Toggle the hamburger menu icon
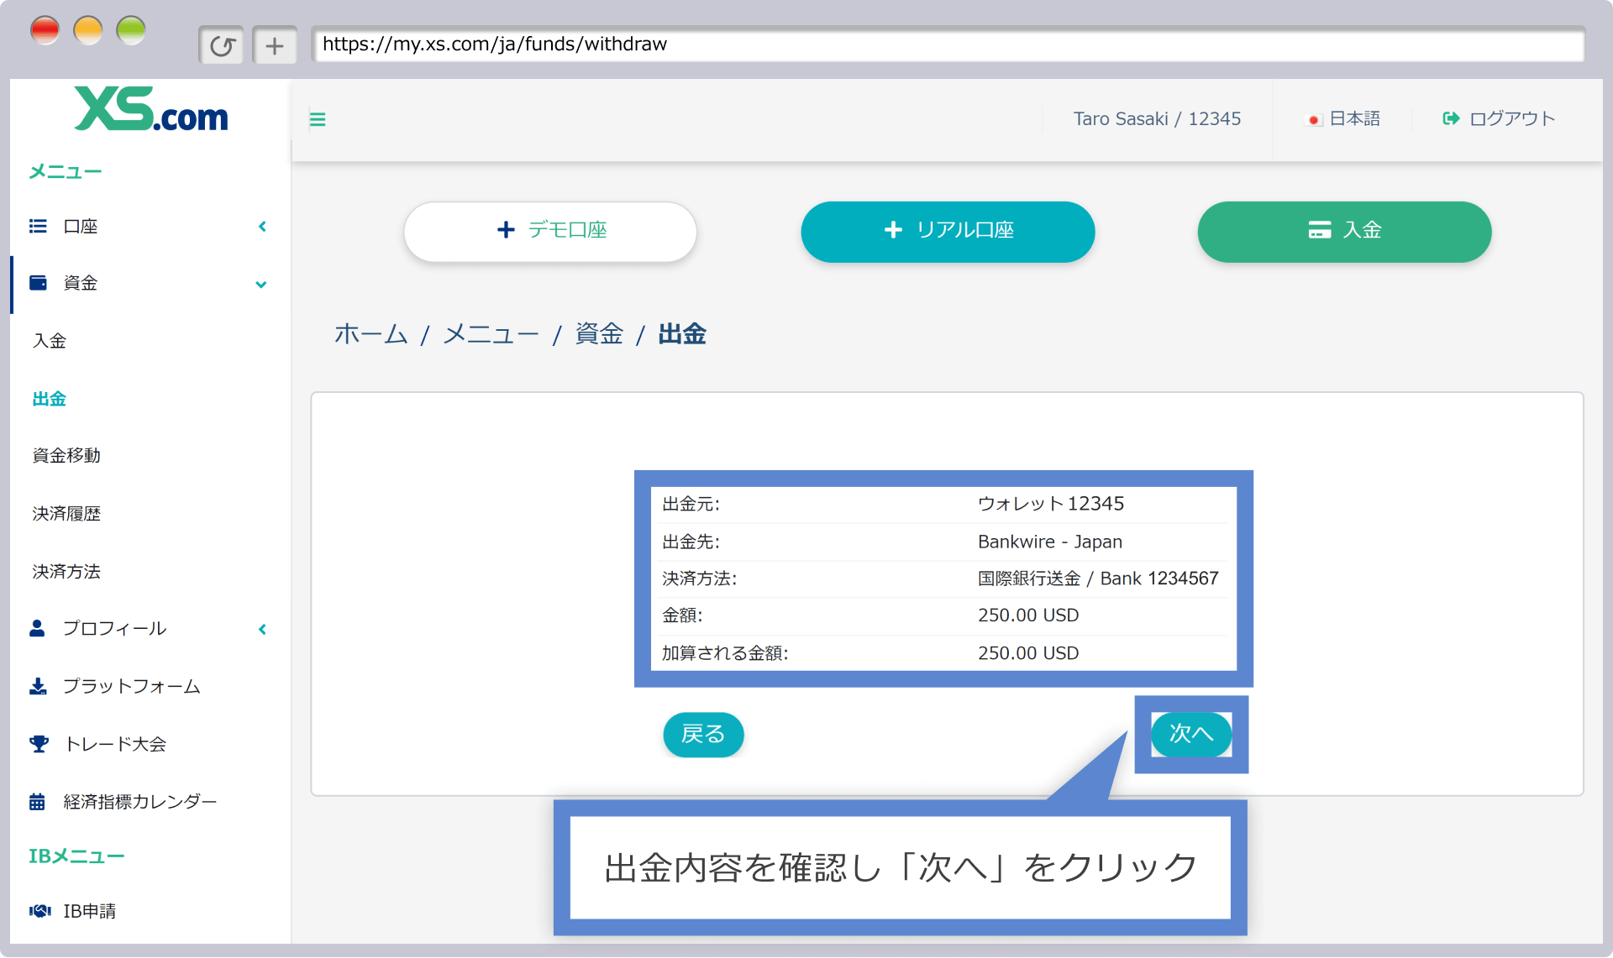 point(318,119)
